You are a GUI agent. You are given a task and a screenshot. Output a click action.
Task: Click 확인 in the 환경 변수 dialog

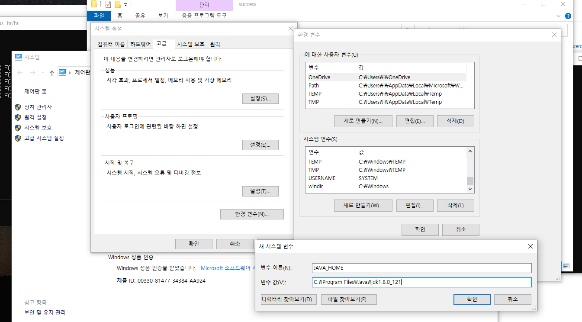[x=420, y=229]
